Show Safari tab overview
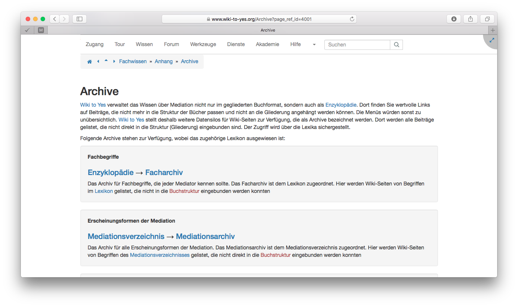The width and height of the screenshot is (518, 307). pos(487,19)
